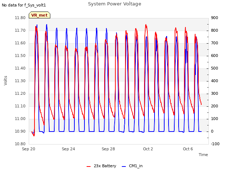Click the 10.90 left axis value
Viewport: 230px width, 173px height.
click(x=20, y=131)
